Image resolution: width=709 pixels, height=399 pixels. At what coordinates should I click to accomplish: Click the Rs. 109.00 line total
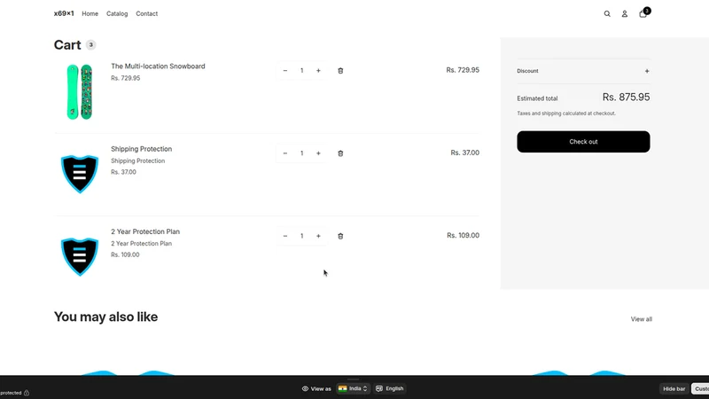point(463,235)
